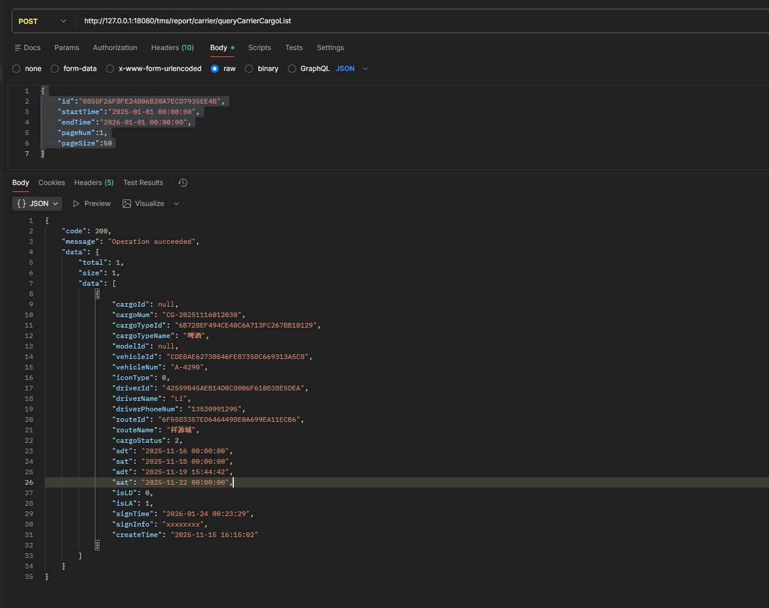This screenshot has width=769, height=608.
Task: Go to the Scripts tab
Action: tap(259, 48)
